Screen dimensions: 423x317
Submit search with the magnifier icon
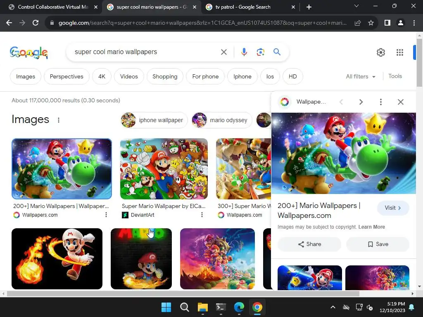pyautogui.click(x=277, y=52)
